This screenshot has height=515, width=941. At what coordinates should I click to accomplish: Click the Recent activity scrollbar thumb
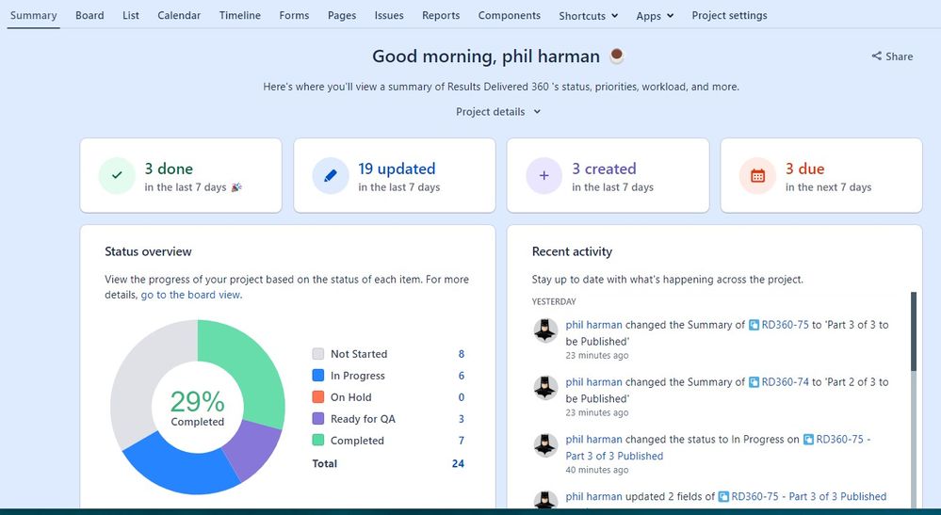[x=914, y=331]
